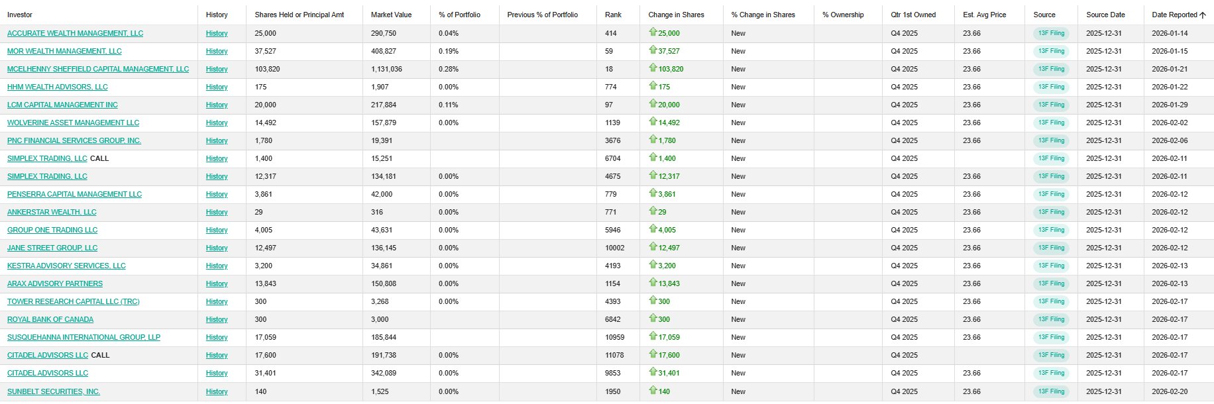Click the green up arrow for Accurate Wealth Management

(653, 32)
